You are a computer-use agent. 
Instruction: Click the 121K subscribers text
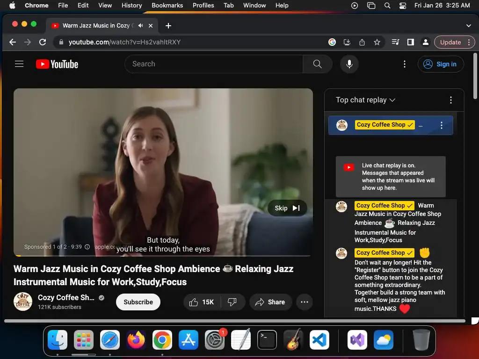[59, 307]
